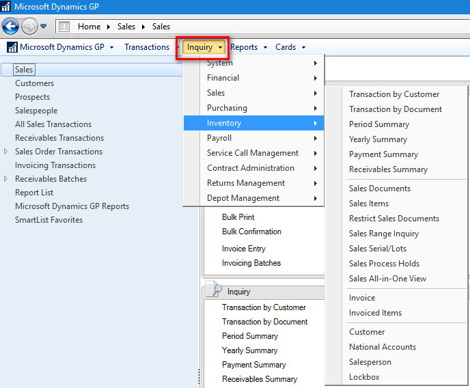Image resolution: width=470 pixels, height=388 pixels.
Task: Choose Transaction by Customer in flyout submenu
Action: 394,94
